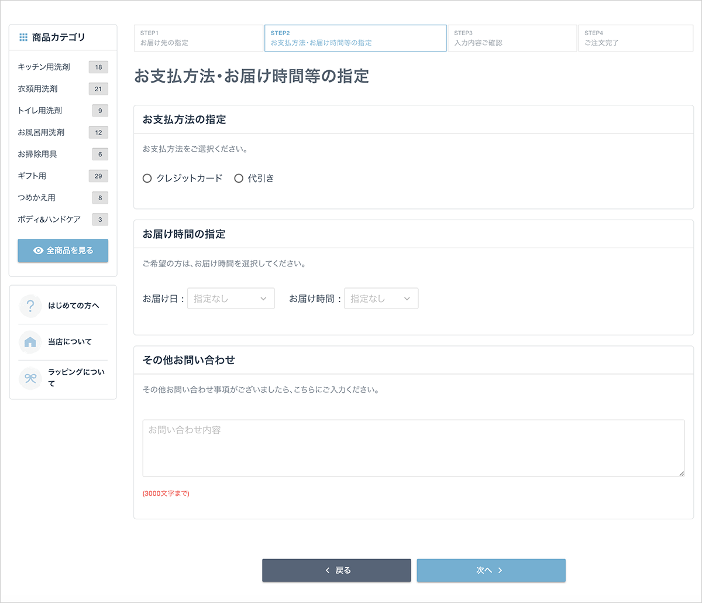The height and width of the screenshot is (603, 702).
Task: Click the count badge 18 for キッチン用洗剤
Action: point(98,67)
